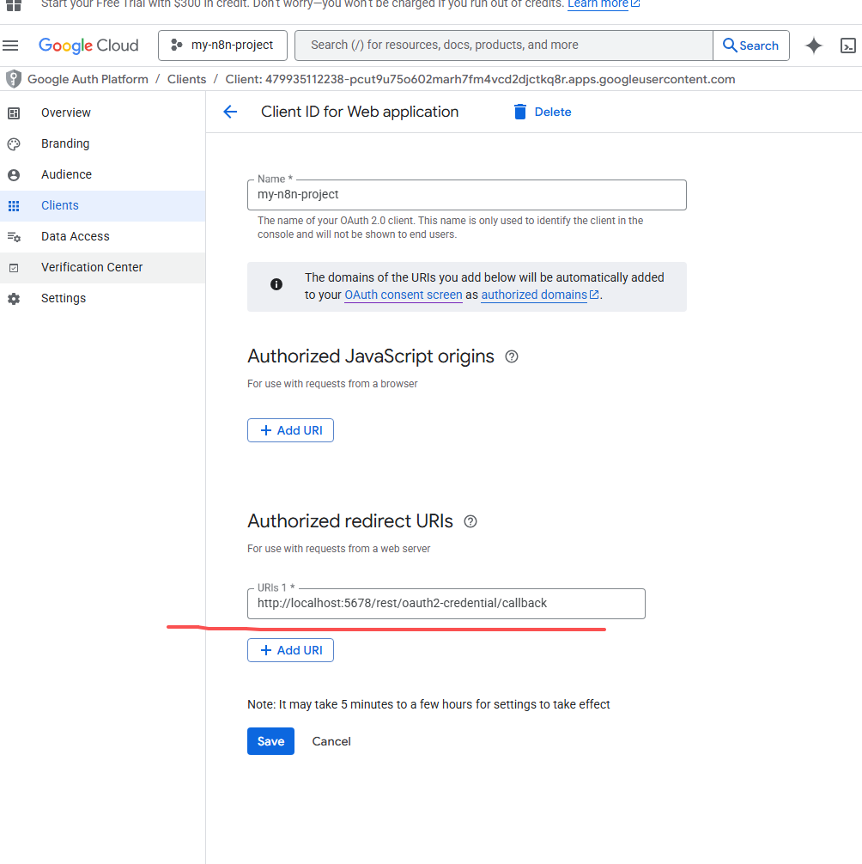This screenshot has width=862, height=864.
Task: Click the URIs 1 redirect input field
Action: pos(446,604)
